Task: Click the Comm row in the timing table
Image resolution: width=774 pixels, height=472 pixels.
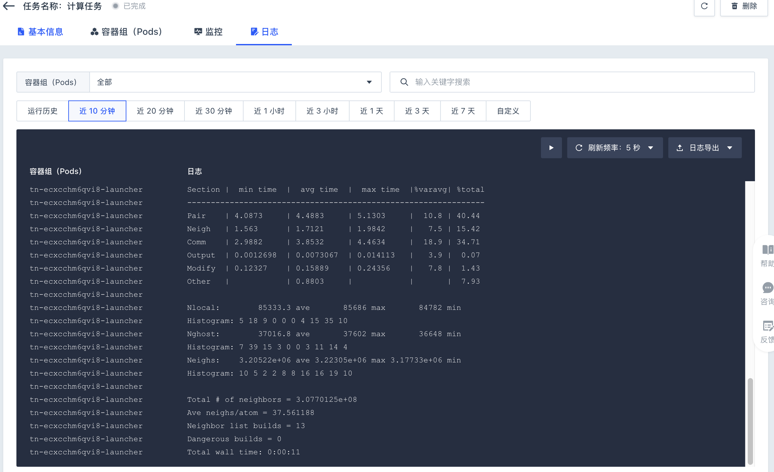Action: click(333, 242)
